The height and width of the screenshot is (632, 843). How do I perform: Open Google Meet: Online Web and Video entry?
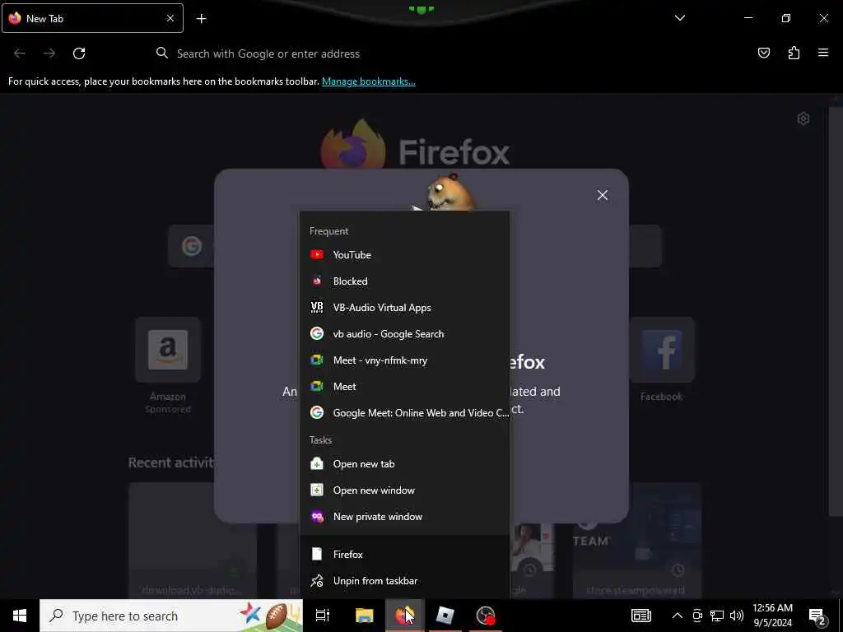(x=404, y=413)
